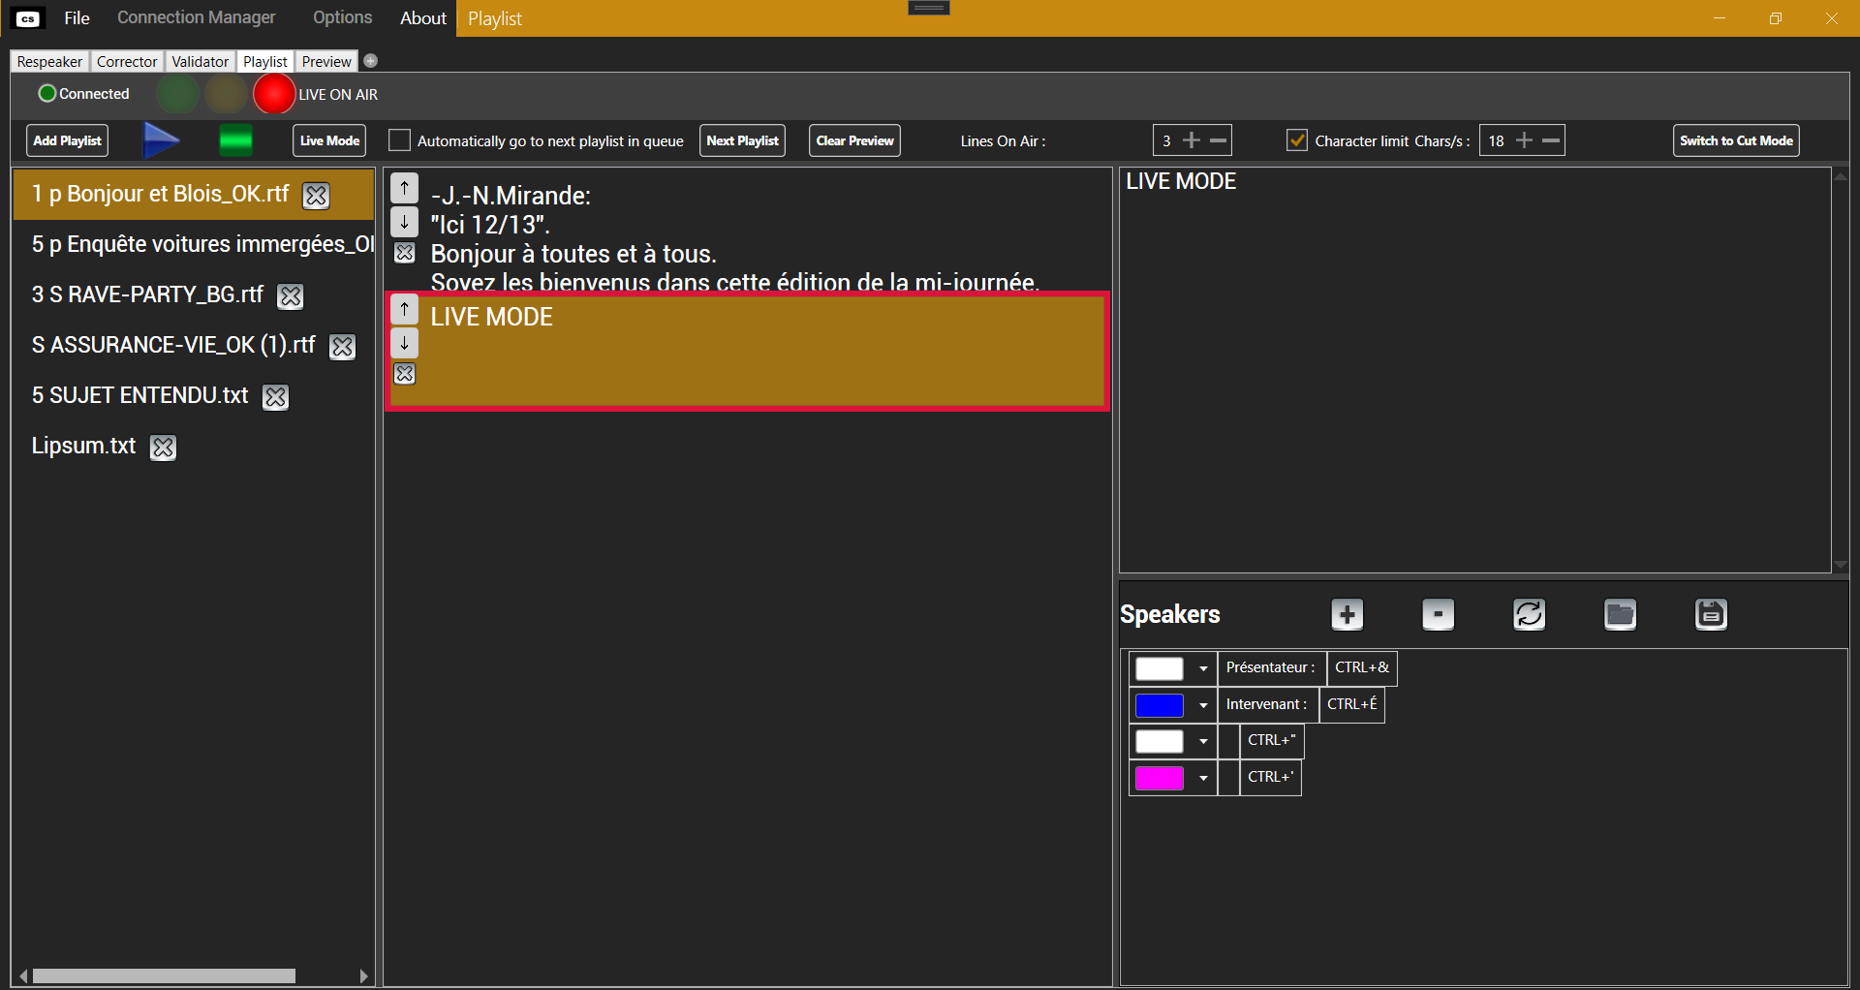Delete the J.-N.Mirande text block

click(404, 253)
